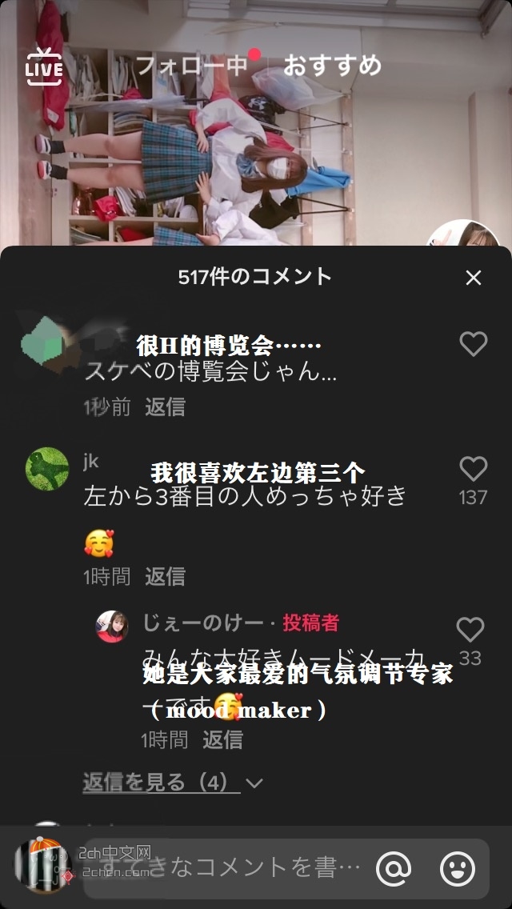Viewport: 512px width, 909px height.
Task: Reply to the スケベの博覧会 comment via 返信
Action: [165, 407]
